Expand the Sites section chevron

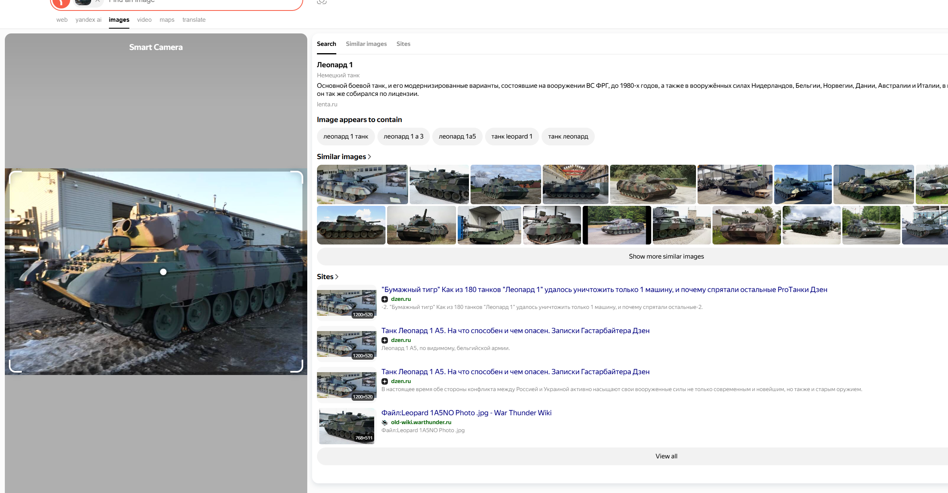[337, 277]
